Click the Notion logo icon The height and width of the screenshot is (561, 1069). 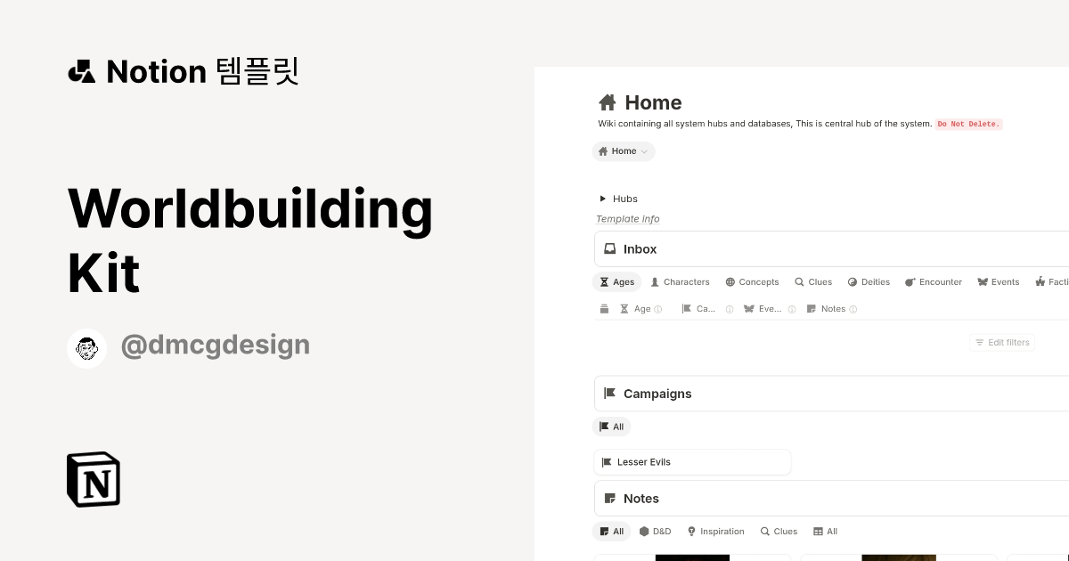pos(81,71)
